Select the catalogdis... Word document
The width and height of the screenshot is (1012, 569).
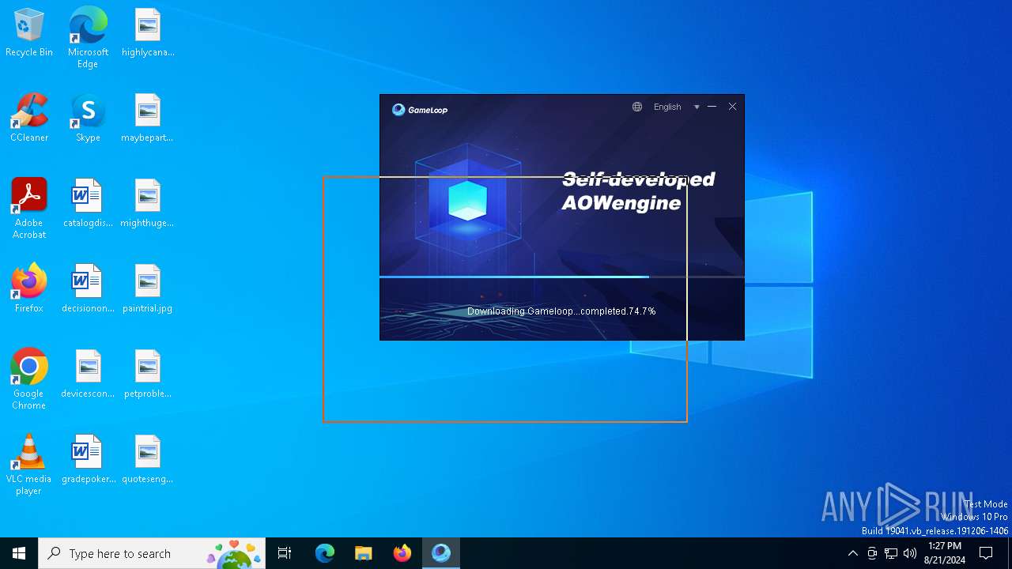(88, 204)
